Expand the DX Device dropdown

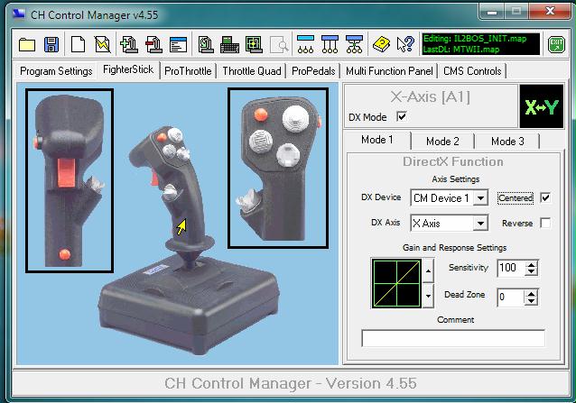(480, 198)
